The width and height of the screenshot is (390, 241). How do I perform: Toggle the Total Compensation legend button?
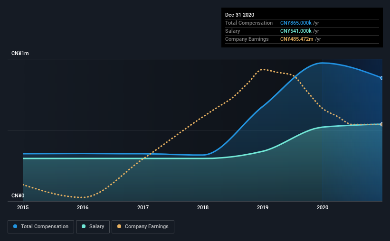pyautogui.click(x=41, y=227)
